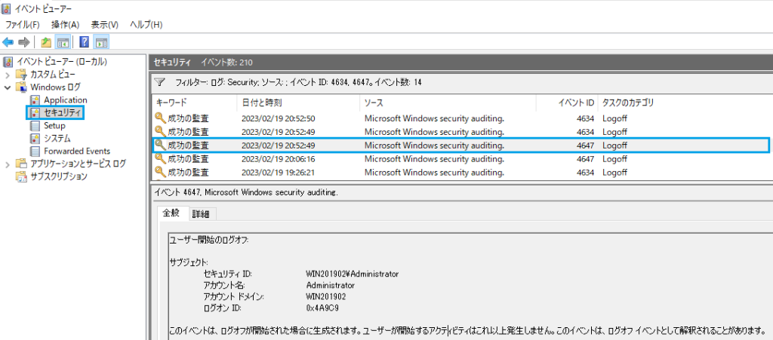Collapse the Windows ログ node
This screenshot has width=773, height=340.
[8, 87]
